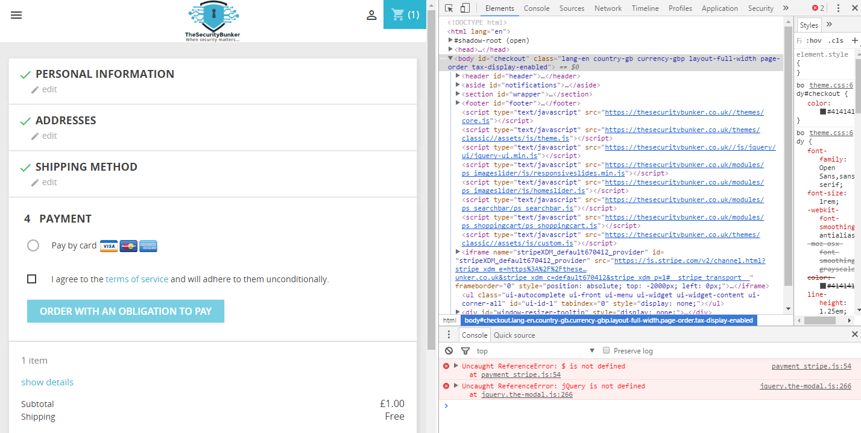Viewport: 861px width, 433px height.
Task: Click the American Express logo
Action: pos(148,246)
